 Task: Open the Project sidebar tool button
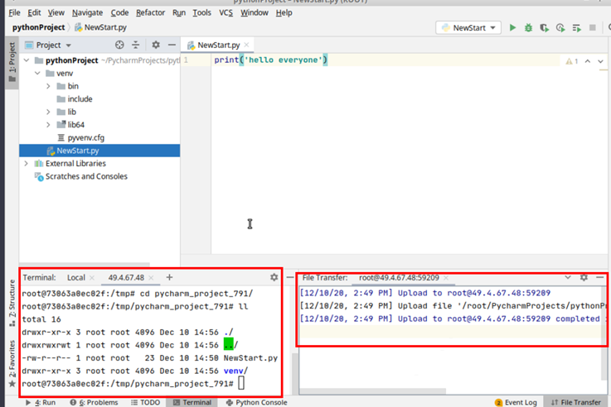[12, 62]
